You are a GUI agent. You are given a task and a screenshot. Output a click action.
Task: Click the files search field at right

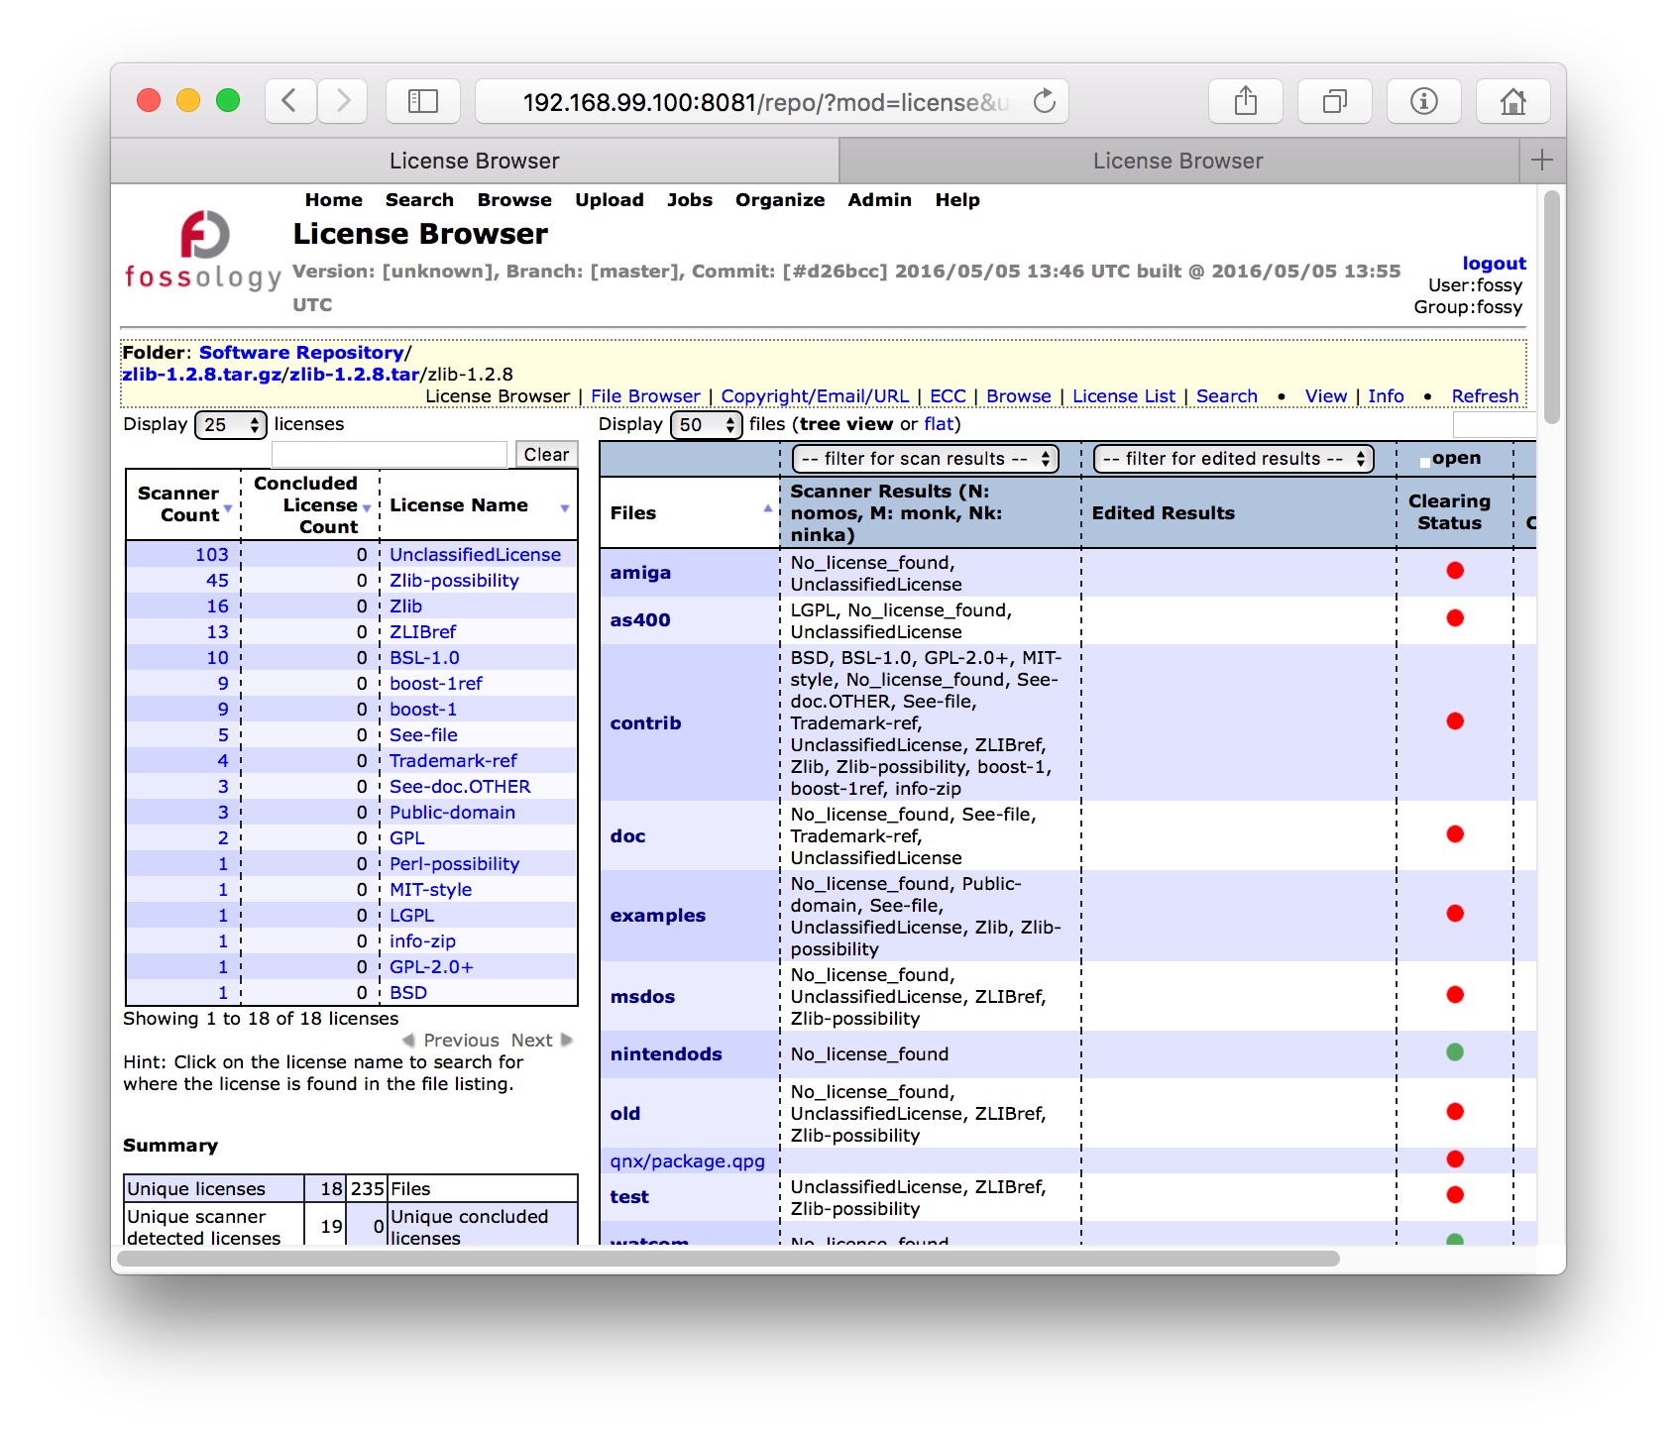[1495, 424]
